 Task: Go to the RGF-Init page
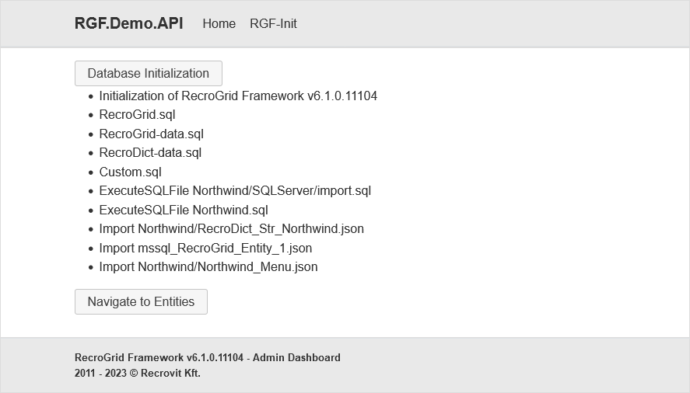[273, 24]
